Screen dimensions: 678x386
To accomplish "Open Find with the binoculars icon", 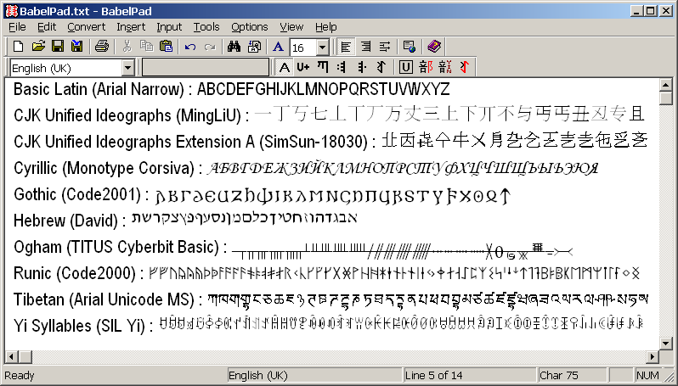I will pyautogui.click(x=234, y=46).
